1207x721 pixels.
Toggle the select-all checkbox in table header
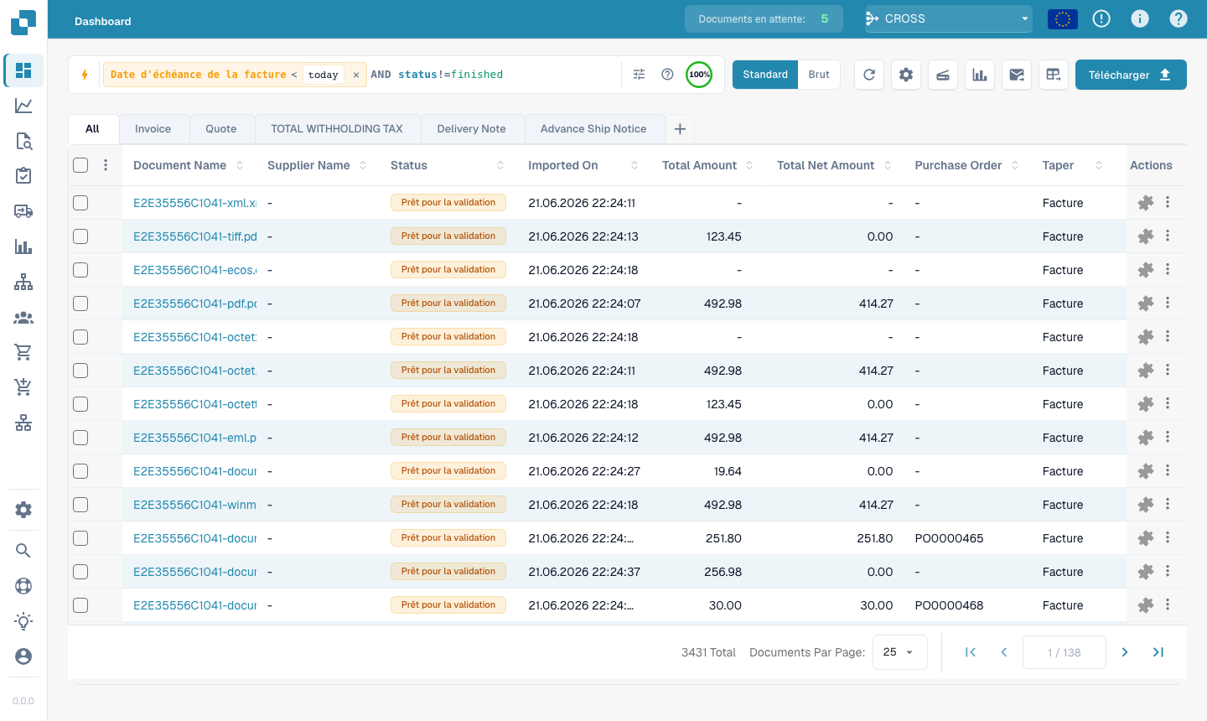tap(80, 165)
